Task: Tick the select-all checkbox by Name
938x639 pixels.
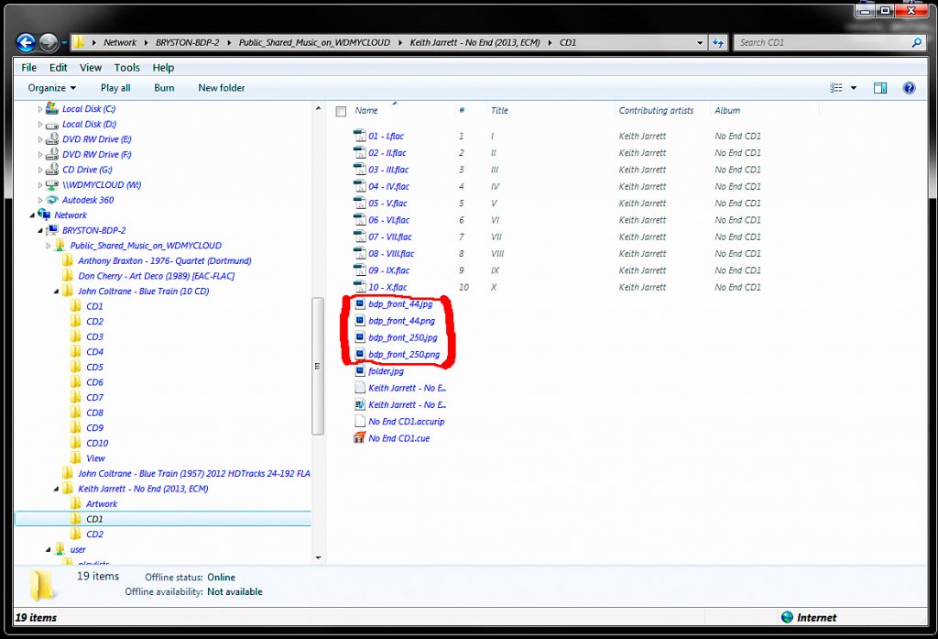Action: click(341, 112)
